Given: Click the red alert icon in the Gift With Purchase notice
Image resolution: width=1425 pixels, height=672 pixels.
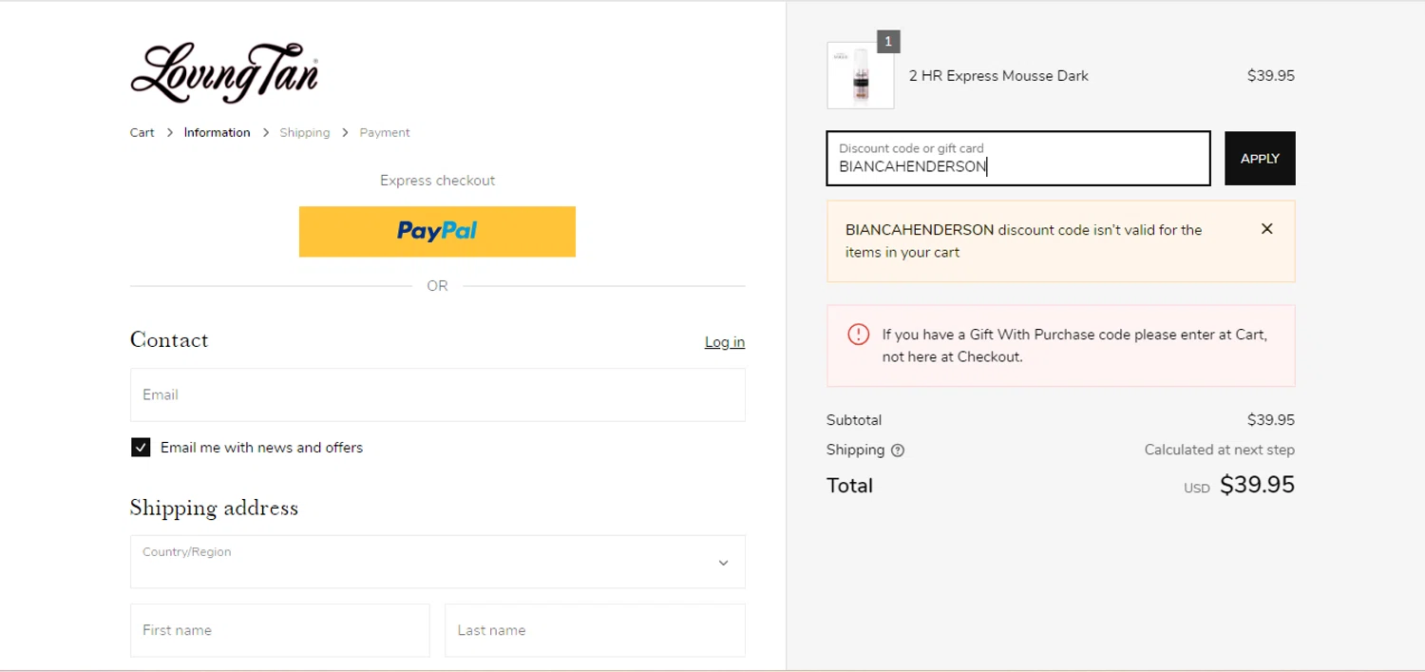Looking at the screenshot, I should pos(858,335).
